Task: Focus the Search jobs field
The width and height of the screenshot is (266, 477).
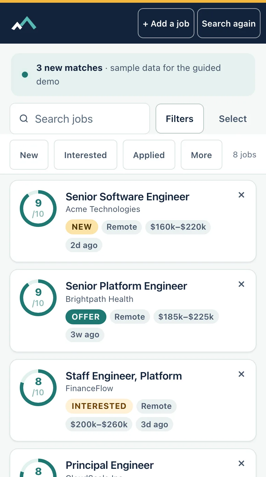Action: coord(80,119)
